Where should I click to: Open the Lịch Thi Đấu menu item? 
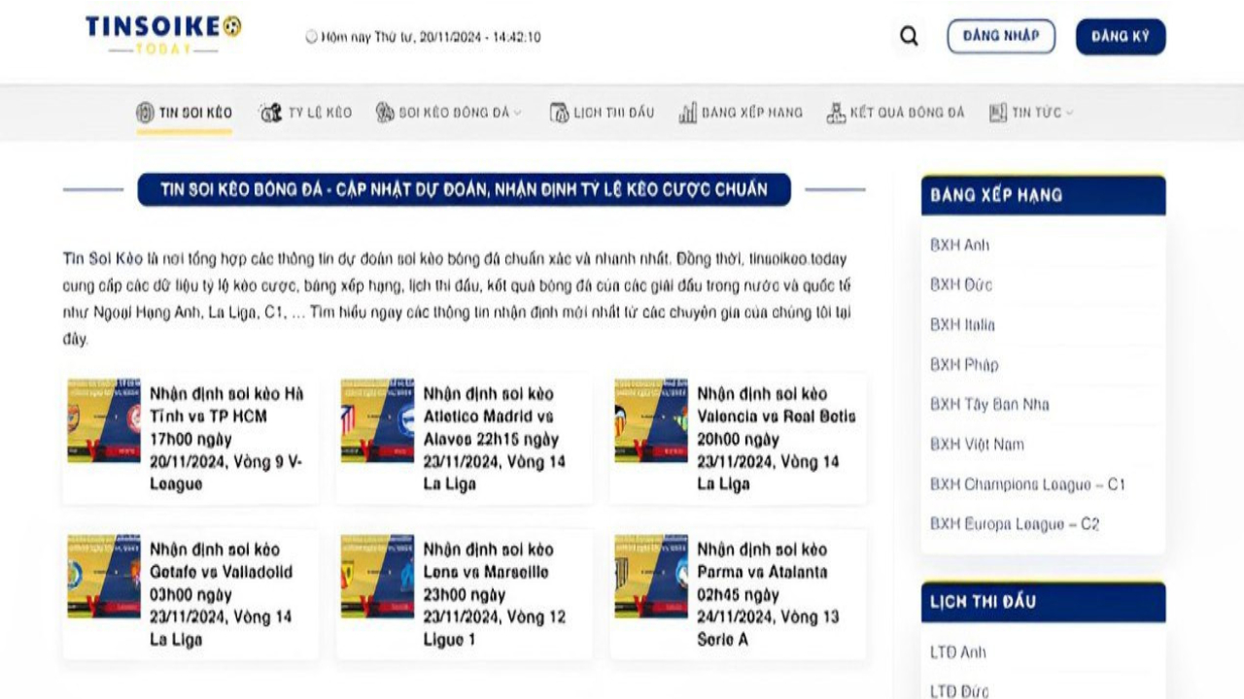[x=613, y=113]
